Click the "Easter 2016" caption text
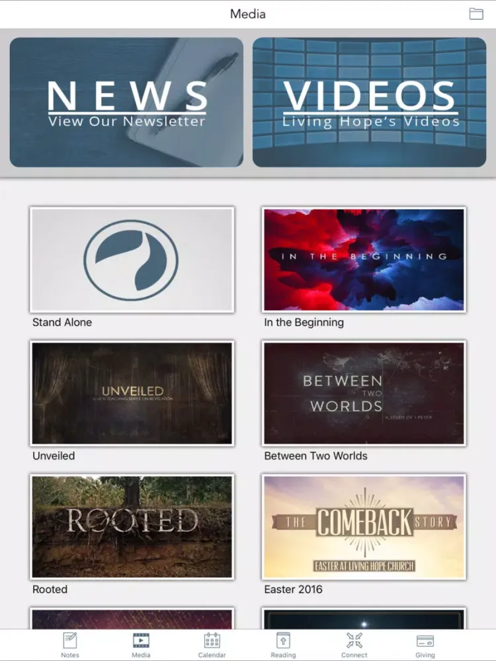The height and width of the screenshot is (661, 496). pos(293,590)
